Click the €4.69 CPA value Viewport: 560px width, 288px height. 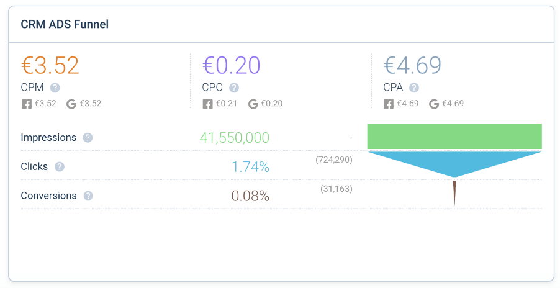pyautogui.click(x=412, y=65)
